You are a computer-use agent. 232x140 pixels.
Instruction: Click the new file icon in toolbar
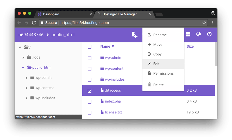point(135,35)
